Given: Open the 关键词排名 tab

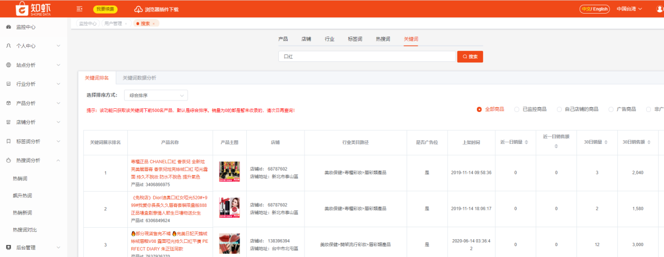Looking at the screenshot, I should (97, 78).
